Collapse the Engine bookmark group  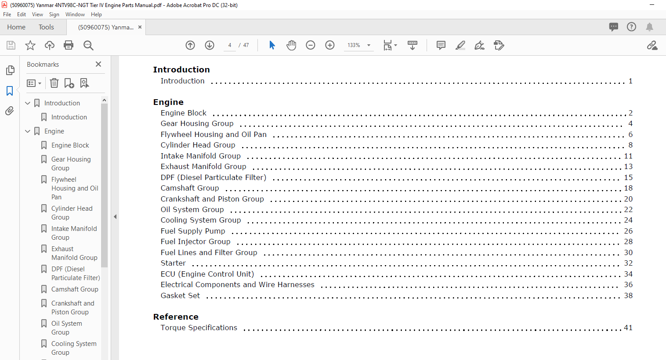pyautogui.click(x=28, y=131)
